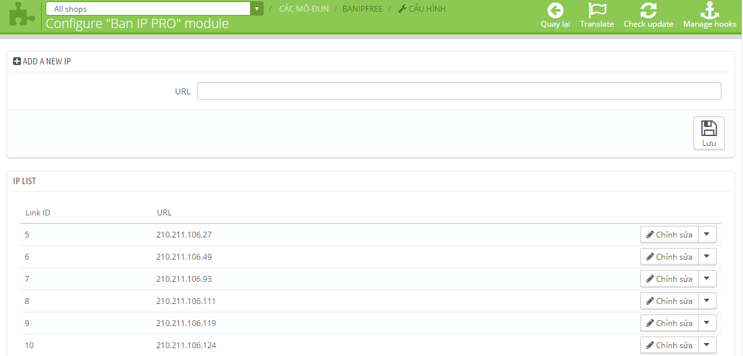Click the IP LIST panel heading
This screenshot has height=356, width=743.
click(x=25, y=181)
